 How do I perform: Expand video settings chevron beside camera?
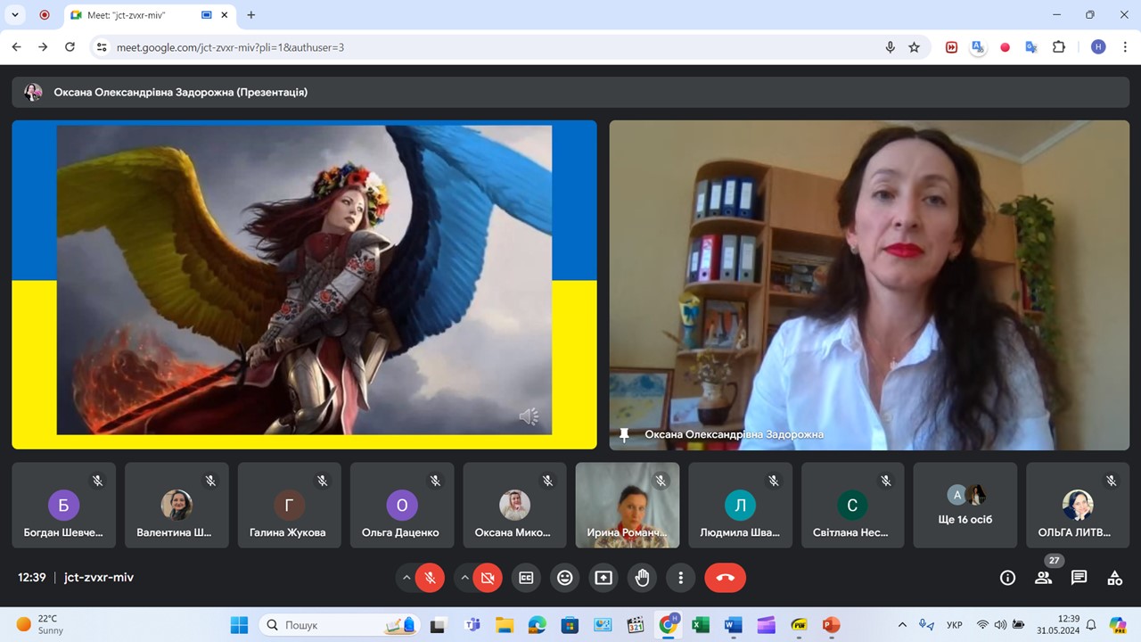pos(464,578)
